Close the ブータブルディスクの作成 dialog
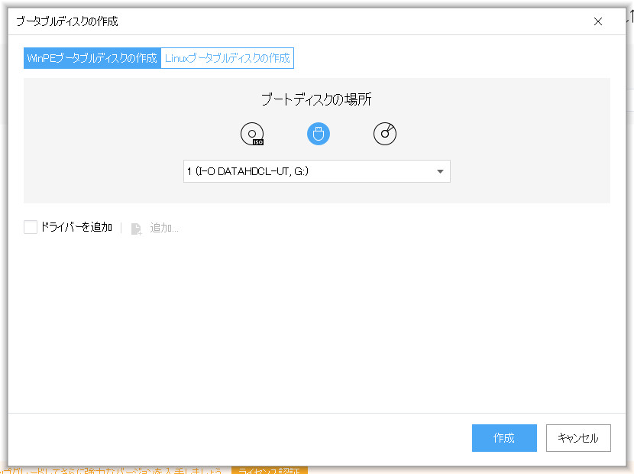Image resolution: width=634 pixels, height=474 pixels. (x=598, y=21)
